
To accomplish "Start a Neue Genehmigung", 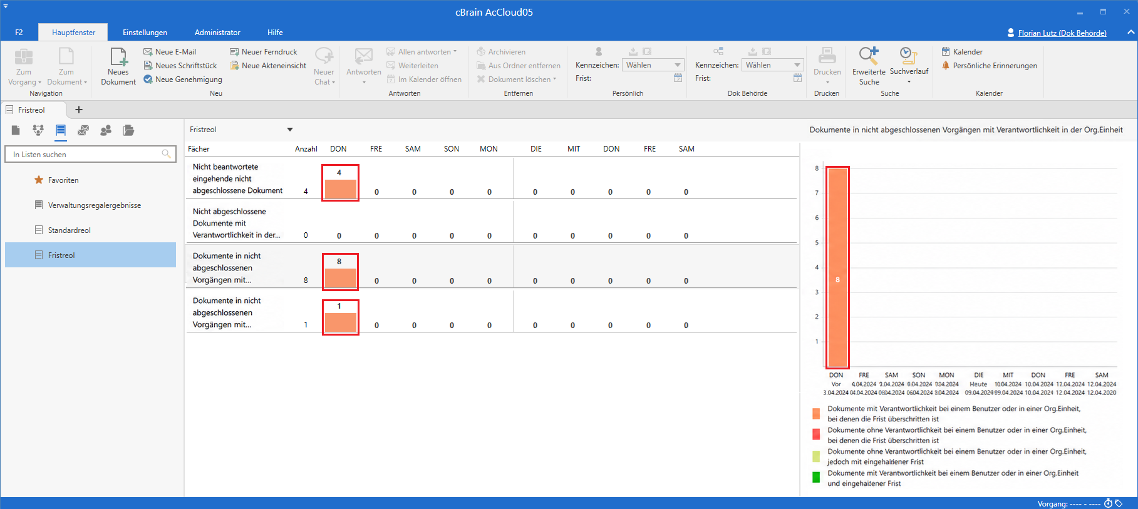I will (x=183, y=80).
